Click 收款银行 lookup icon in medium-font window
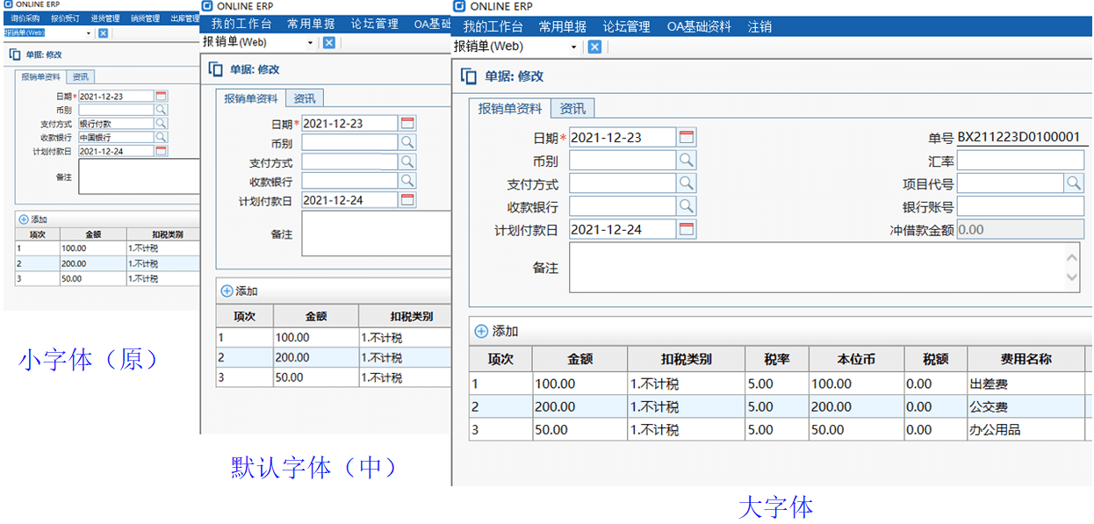The height and width of the screenshot is (524, 1094). (407, 181)
